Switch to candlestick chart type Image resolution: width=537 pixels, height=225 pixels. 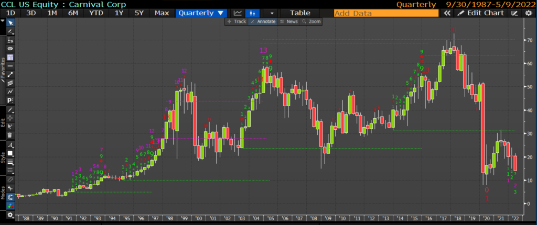point(253,13)
